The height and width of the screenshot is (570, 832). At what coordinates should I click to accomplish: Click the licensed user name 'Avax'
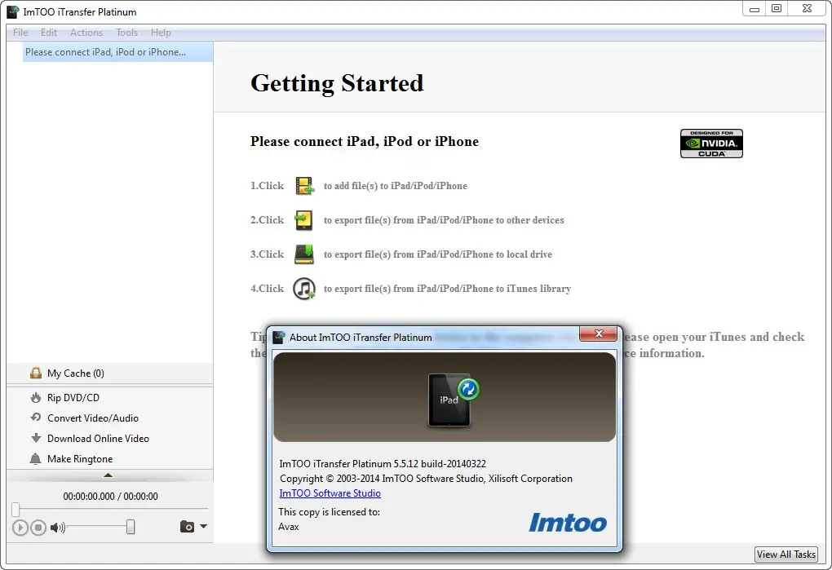click(289, 527)
